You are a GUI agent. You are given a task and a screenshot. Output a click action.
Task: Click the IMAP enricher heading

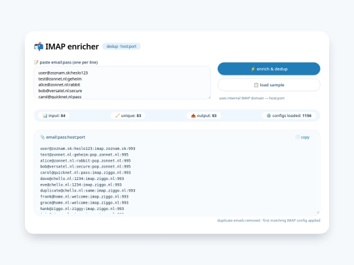(x=72, y=46)
